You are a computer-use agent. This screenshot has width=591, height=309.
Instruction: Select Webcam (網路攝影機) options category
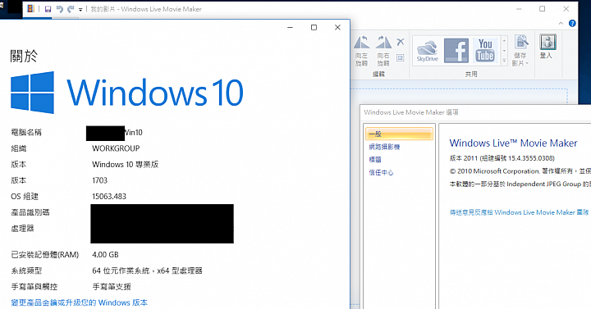tap(384, 147)
